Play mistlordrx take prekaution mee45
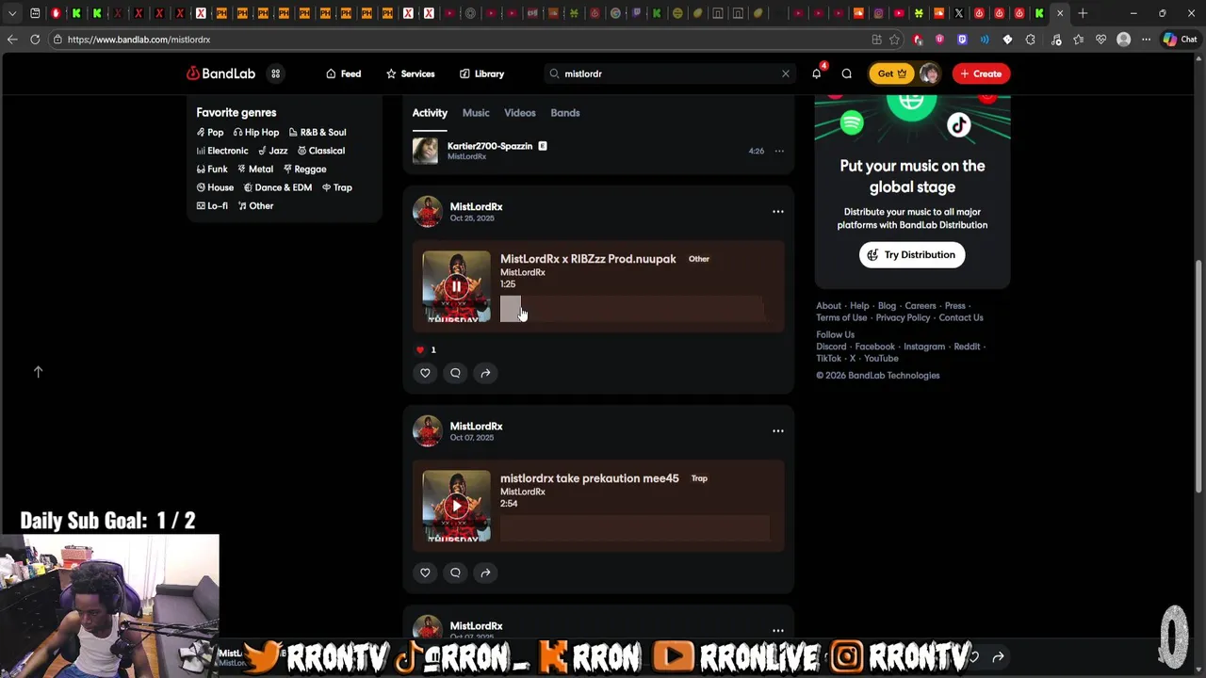Viewport: 1206px width, 678px height. tap(456, 506)
